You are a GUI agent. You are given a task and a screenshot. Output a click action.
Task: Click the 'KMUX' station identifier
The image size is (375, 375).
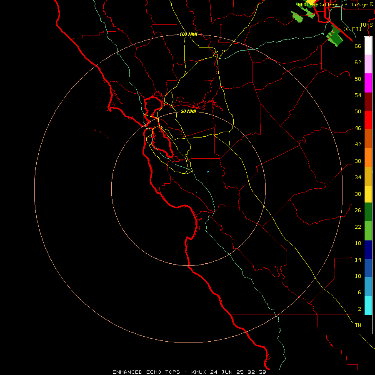click(x=199, y=372)
